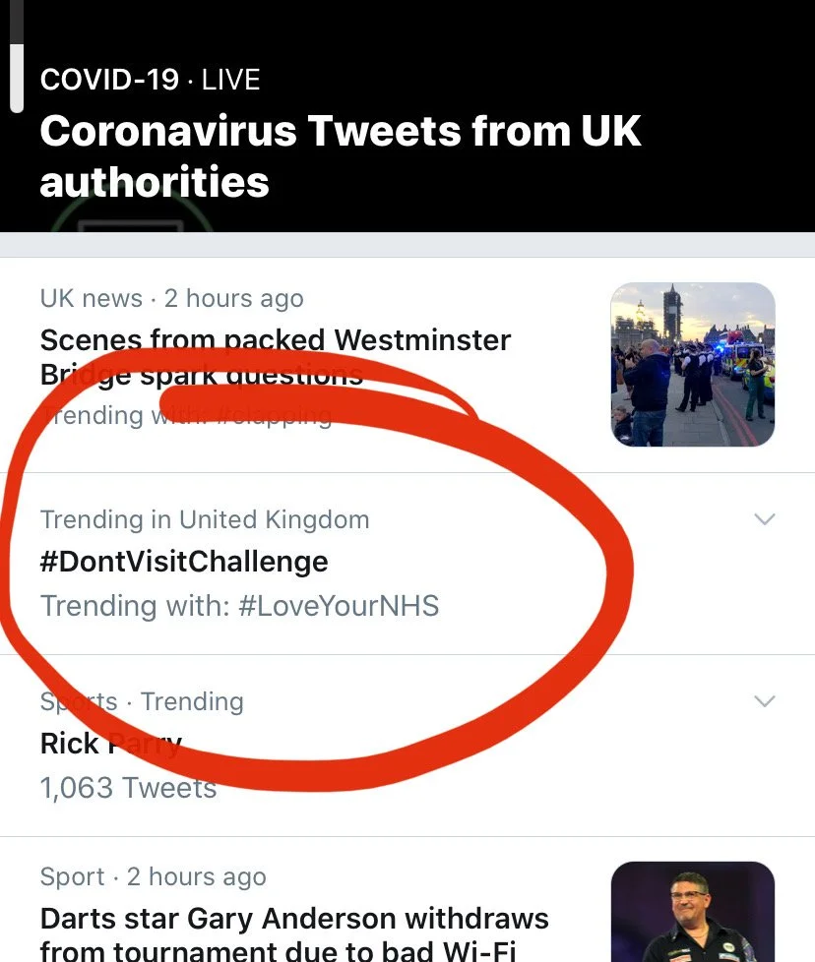815x962 pixels.
Task: Tap the #LoveYourNHS related hashtag
Action: 339,605
